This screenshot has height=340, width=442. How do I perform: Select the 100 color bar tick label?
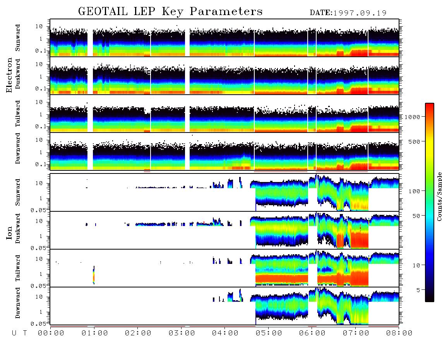[414, 191]
